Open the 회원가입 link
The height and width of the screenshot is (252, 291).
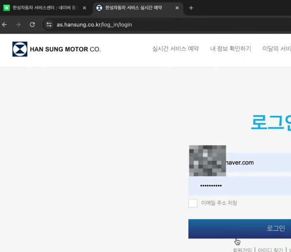click(242, 250)
